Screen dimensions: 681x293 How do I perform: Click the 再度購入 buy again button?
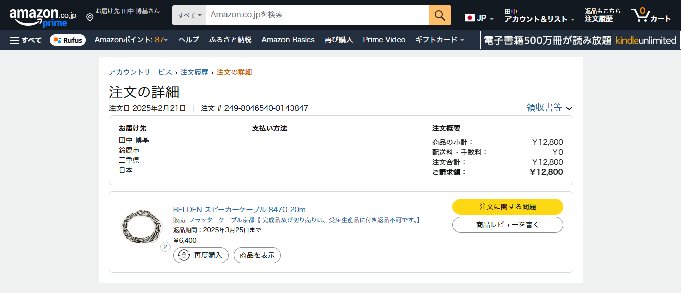click(x=201, y=255)
